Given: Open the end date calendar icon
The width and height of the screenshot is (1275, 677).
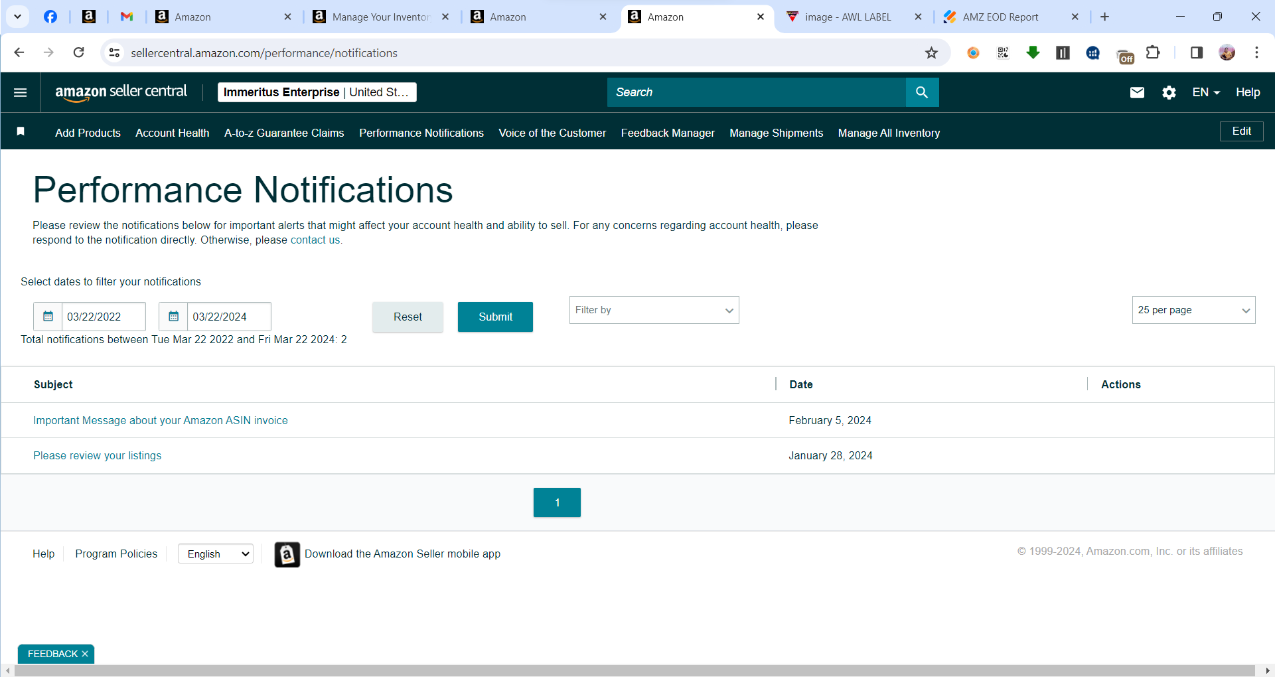Looking at the screenshot, I should pos(173,317).
